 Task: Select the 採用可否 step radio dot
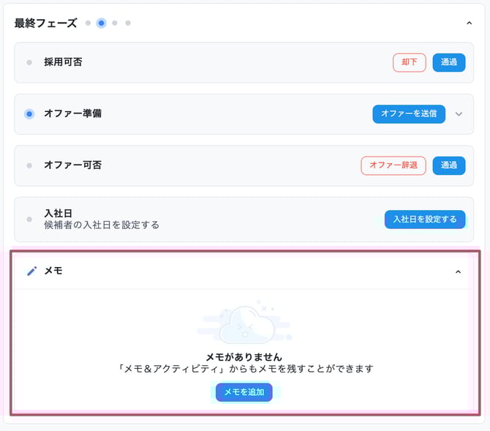click(29, 62)
